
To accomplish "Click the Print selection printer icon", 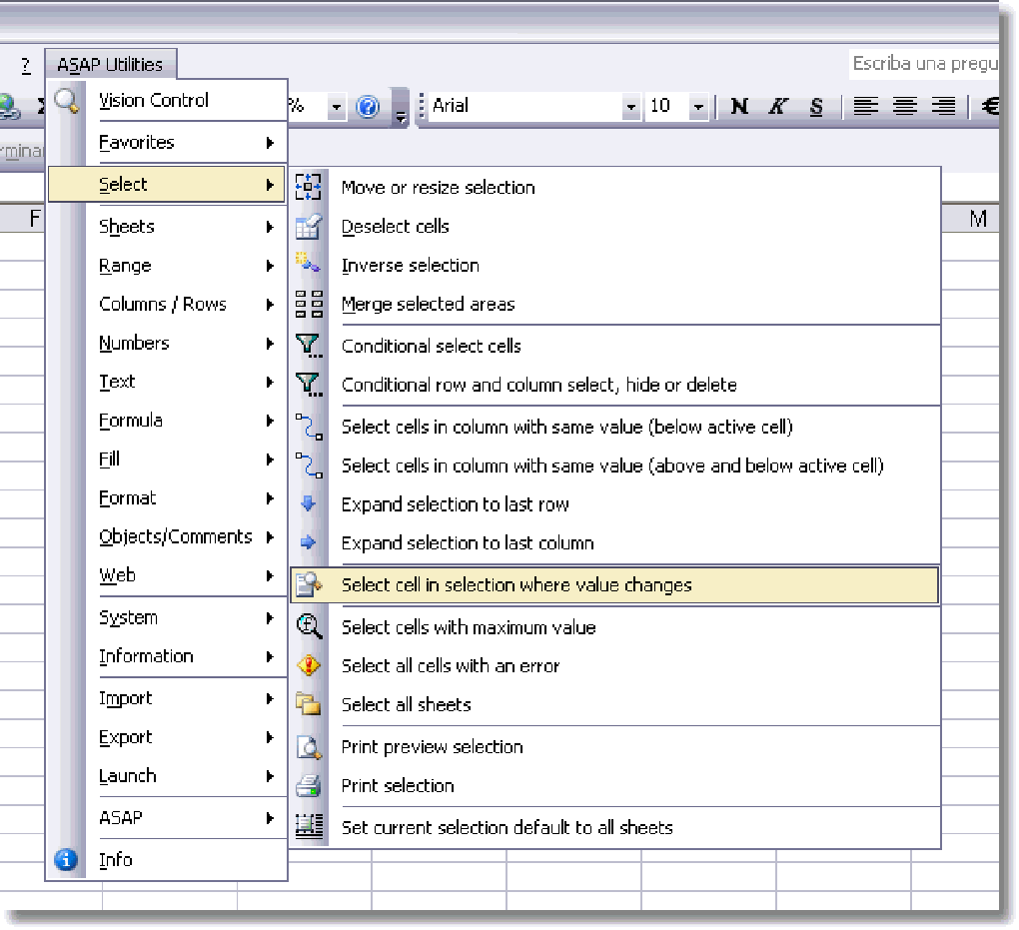I will pyautogui.click(x=309, y=786).
